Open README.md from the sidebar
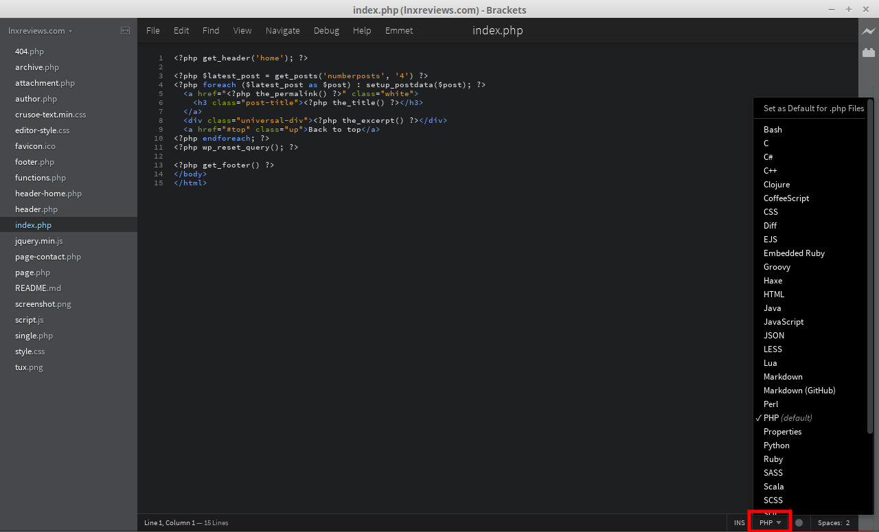The image size is (879, 532). [38, 288]
